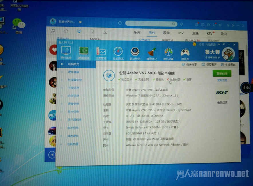Screen dimensions: 253x186
Task: Click processor value i5-4210H text
Action: 154,104
